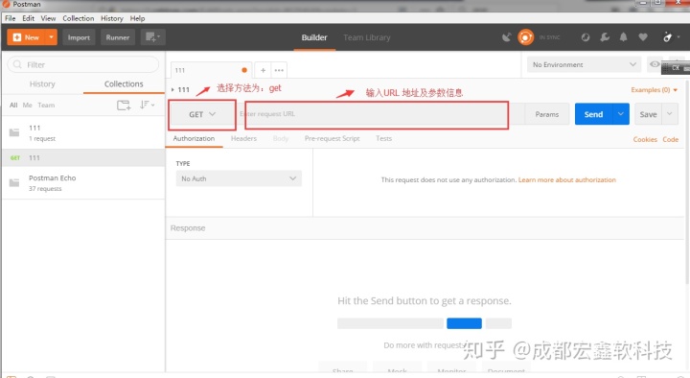The width and height of the screenshot is (690, 378).
Task: Filter collections by Team
Action: tap(46, 105)
